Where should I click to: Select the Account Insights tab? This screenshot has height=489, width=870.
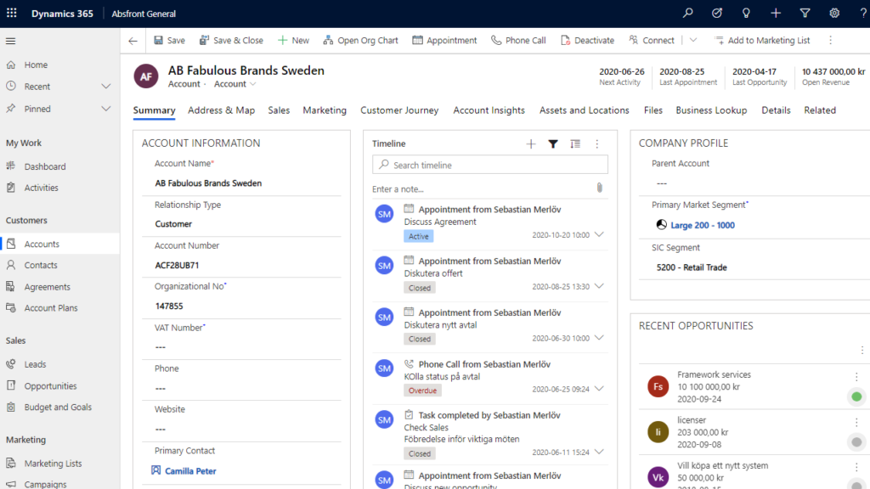(x=489, y=110)
